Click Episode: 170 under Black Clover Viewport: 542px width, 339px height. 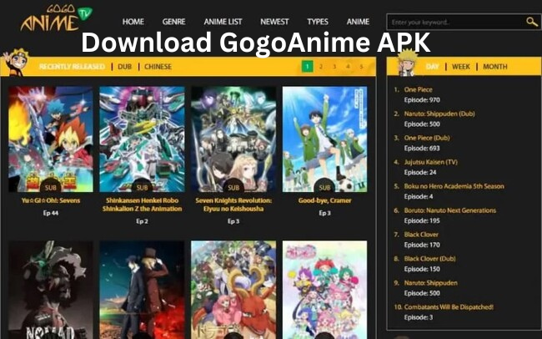(x=422, y=245)
